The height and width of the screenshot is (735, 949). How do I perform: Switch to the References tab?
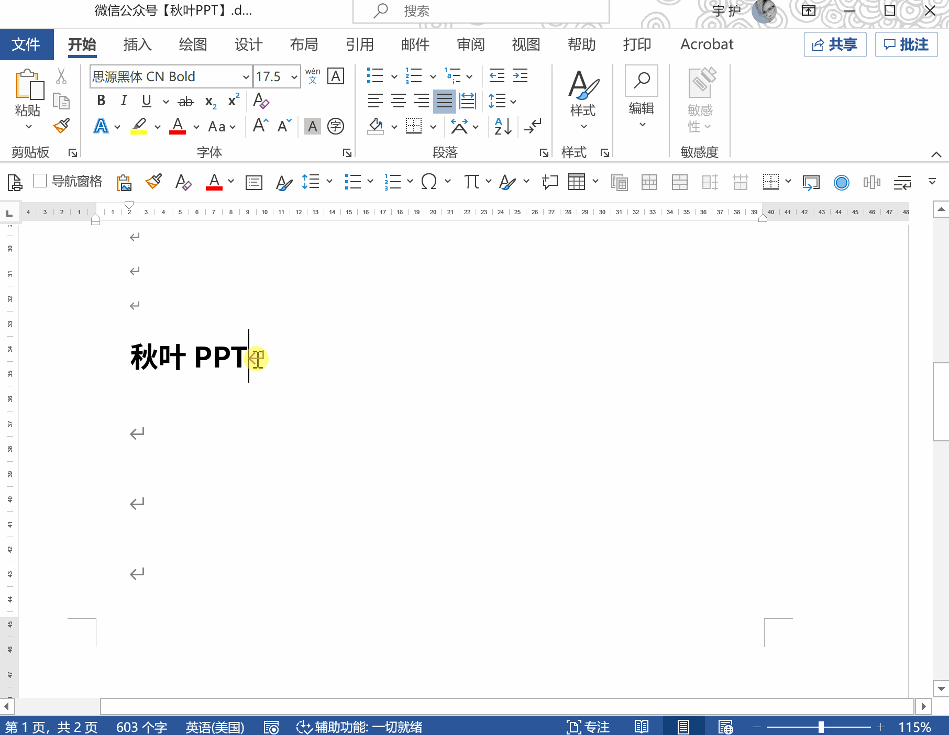(x=359, y=44)
